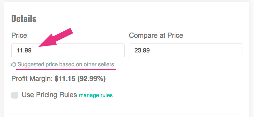Click the 23.99 value in Compare at Price

coord(142,51)
